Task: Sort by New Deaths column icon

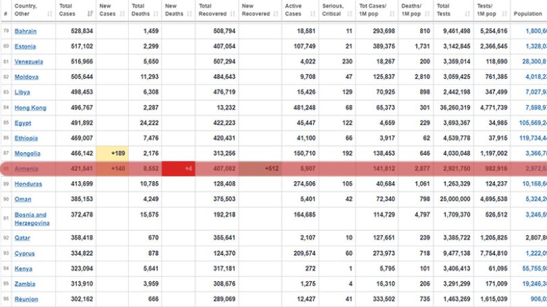Action: (x=190, y=14)
